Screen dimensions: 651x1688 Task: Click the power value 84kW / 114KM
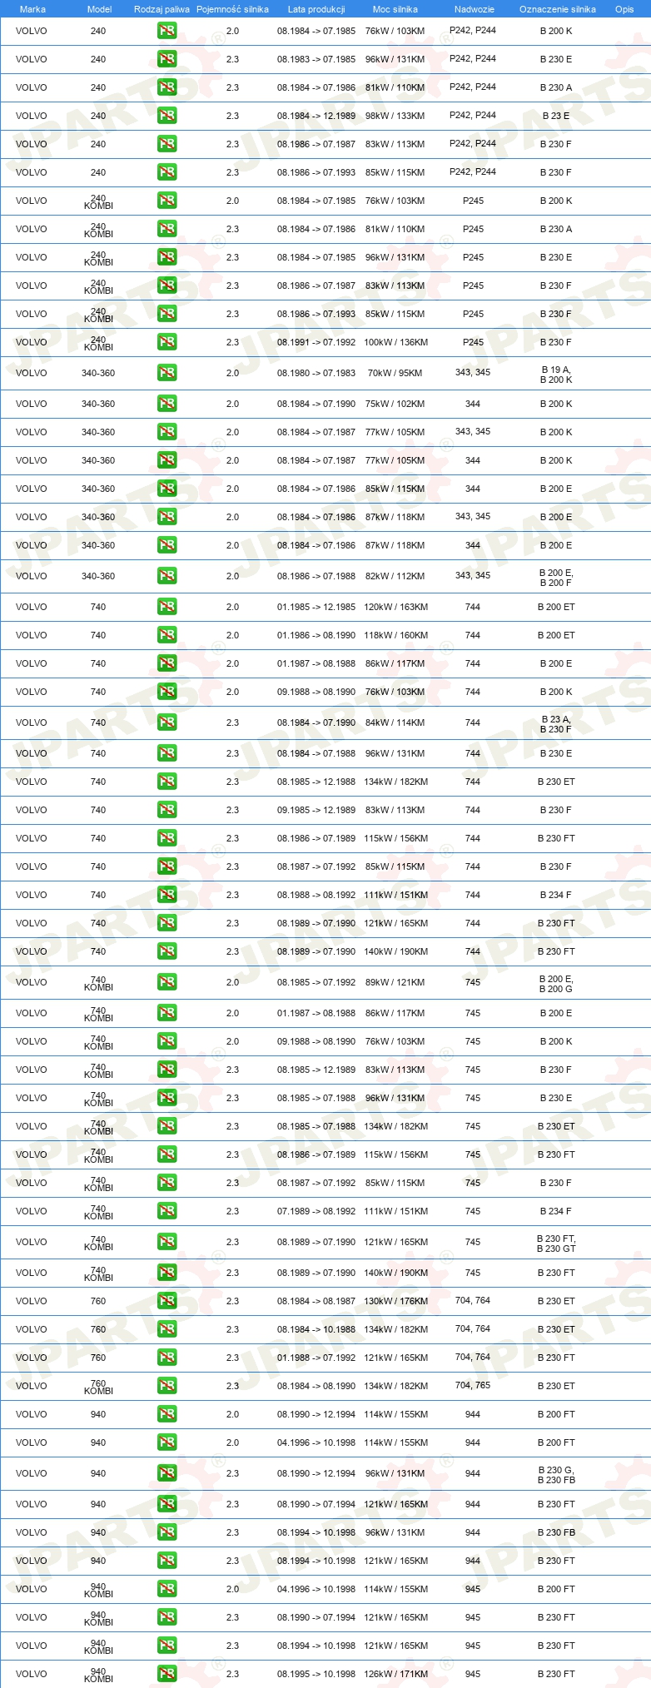[395, 722]
